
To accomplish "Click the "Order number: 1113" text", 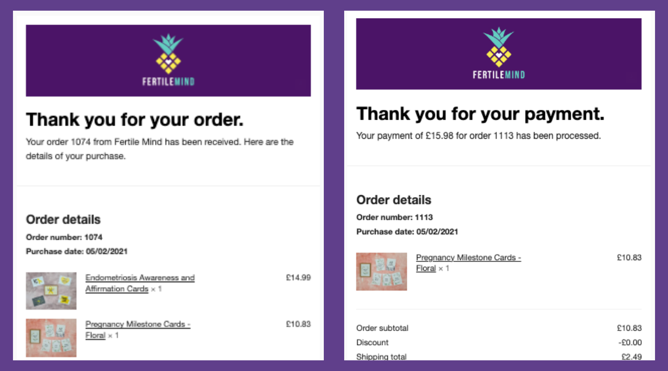I will (x=394, y=217).
